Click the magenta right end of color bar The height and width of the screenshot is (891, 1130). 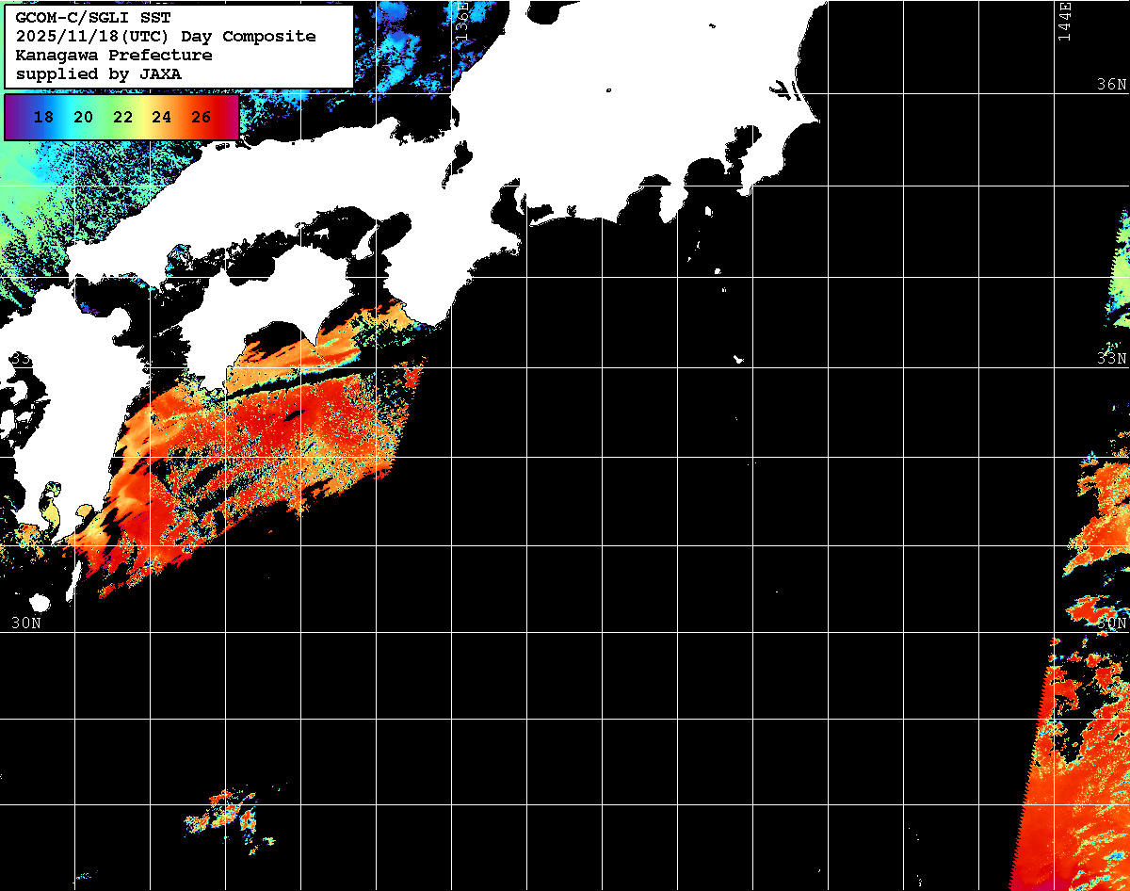click(x=231, y=118)
